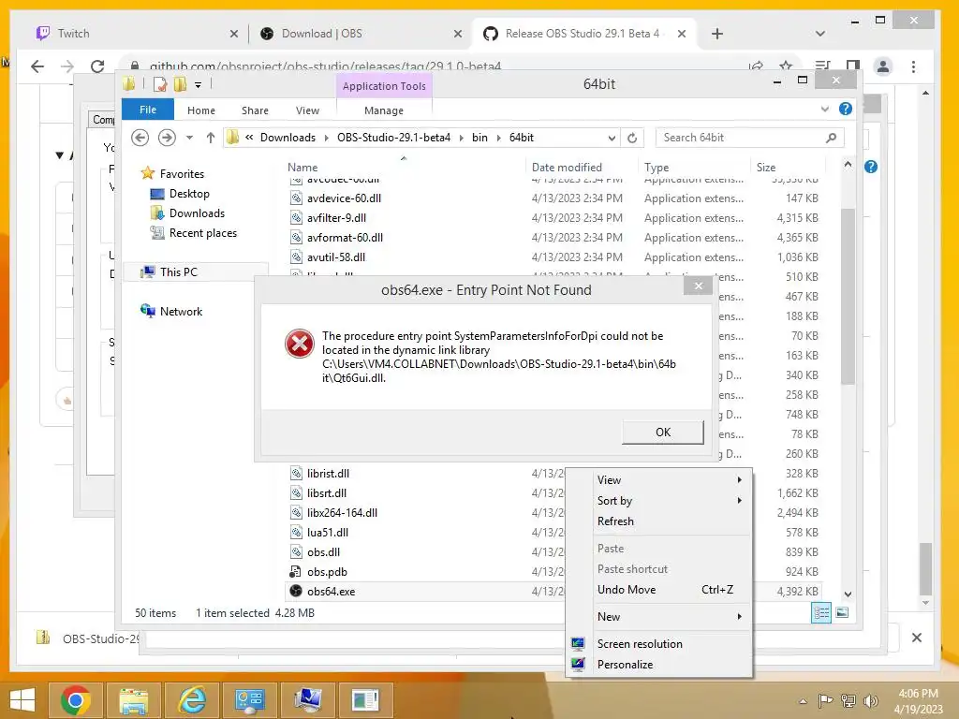Viewport: 959px width, 719px height.
Task: Click the file list scroll down arrow
Action: pyautogui.click(x=848, y=594)
